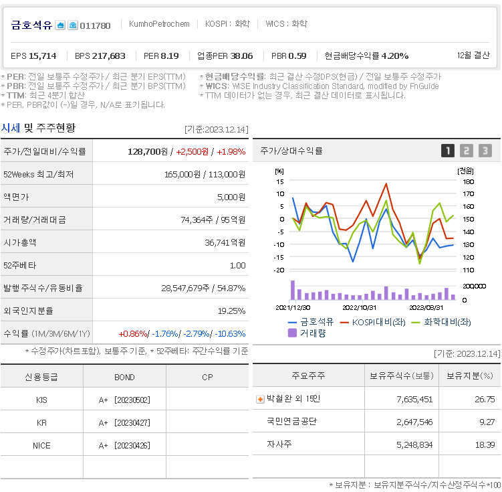Click the red KOSPI대비(좌) legend marker

tap(344, 323)
